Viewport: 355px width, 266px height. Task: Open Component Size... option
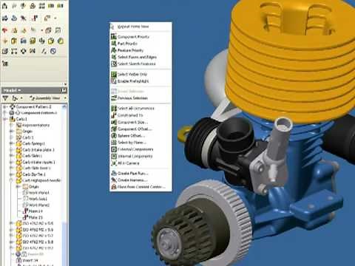pos(141,122)
